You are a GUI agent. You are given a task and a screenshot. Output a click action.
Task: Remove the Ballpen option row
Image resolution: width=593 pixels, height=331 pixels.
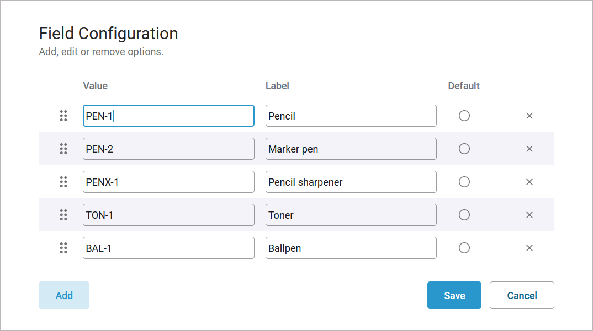pyautogui.click(x=529, y=248)
